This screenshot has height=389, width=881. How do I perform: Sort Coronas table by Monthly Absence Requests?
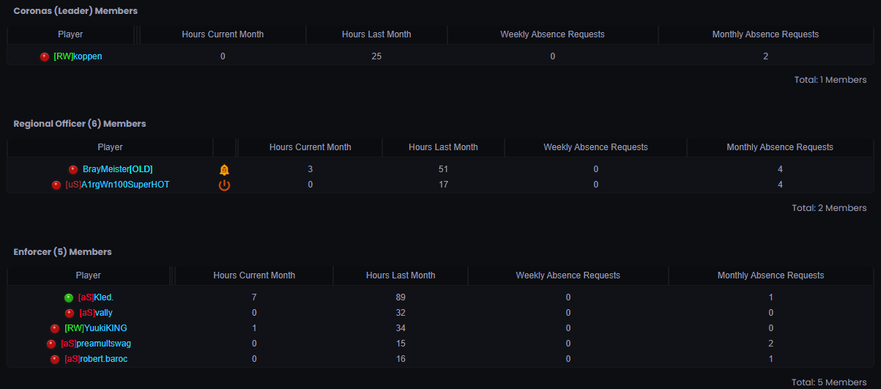point(765,34)
